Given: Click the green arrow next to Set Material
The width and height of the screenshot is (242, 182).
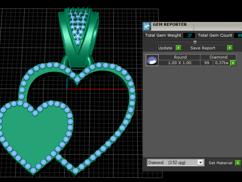Looking at the screenshot, I should [x=238, y=163].
